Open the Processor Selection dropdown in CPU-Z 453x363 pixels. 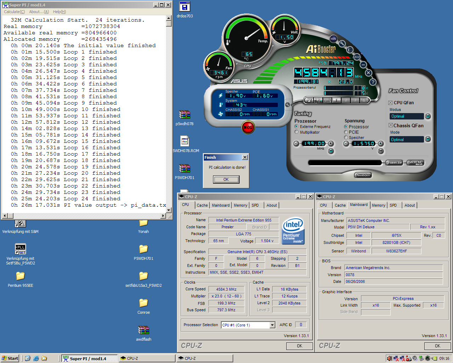273,325
